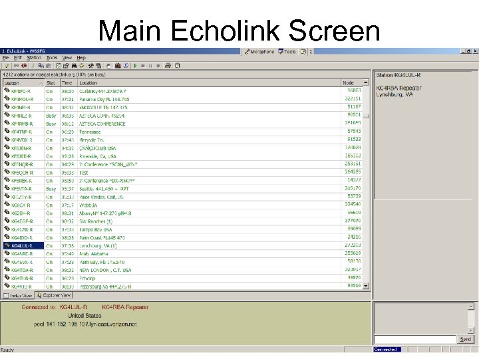Click the station list scroll-down arrow

pyautogui.click(x=366, y=286)
